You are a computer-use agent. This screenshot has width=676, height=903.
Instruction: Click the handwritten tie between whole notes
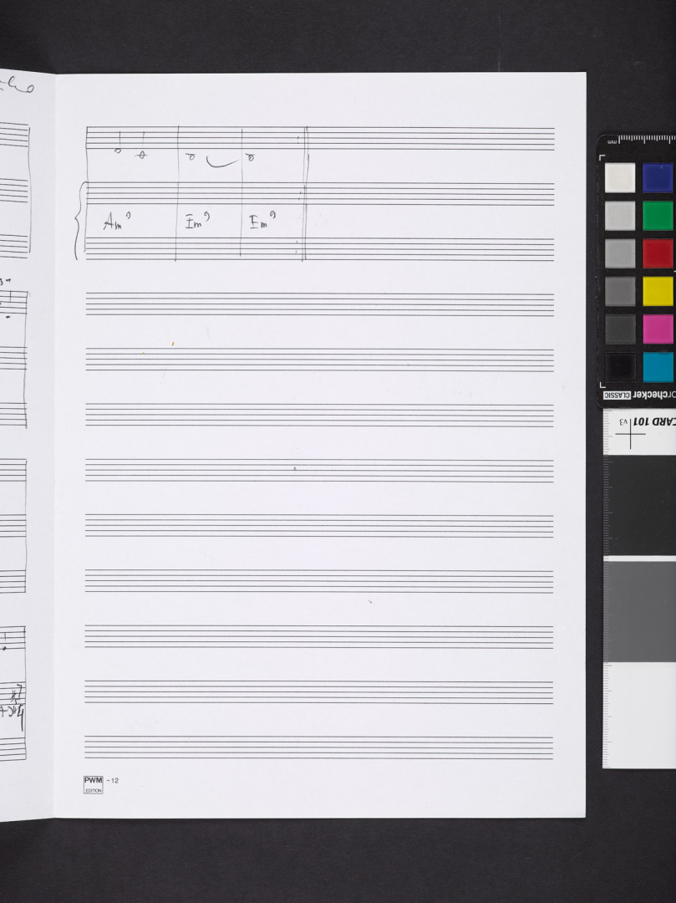(222, 162)
